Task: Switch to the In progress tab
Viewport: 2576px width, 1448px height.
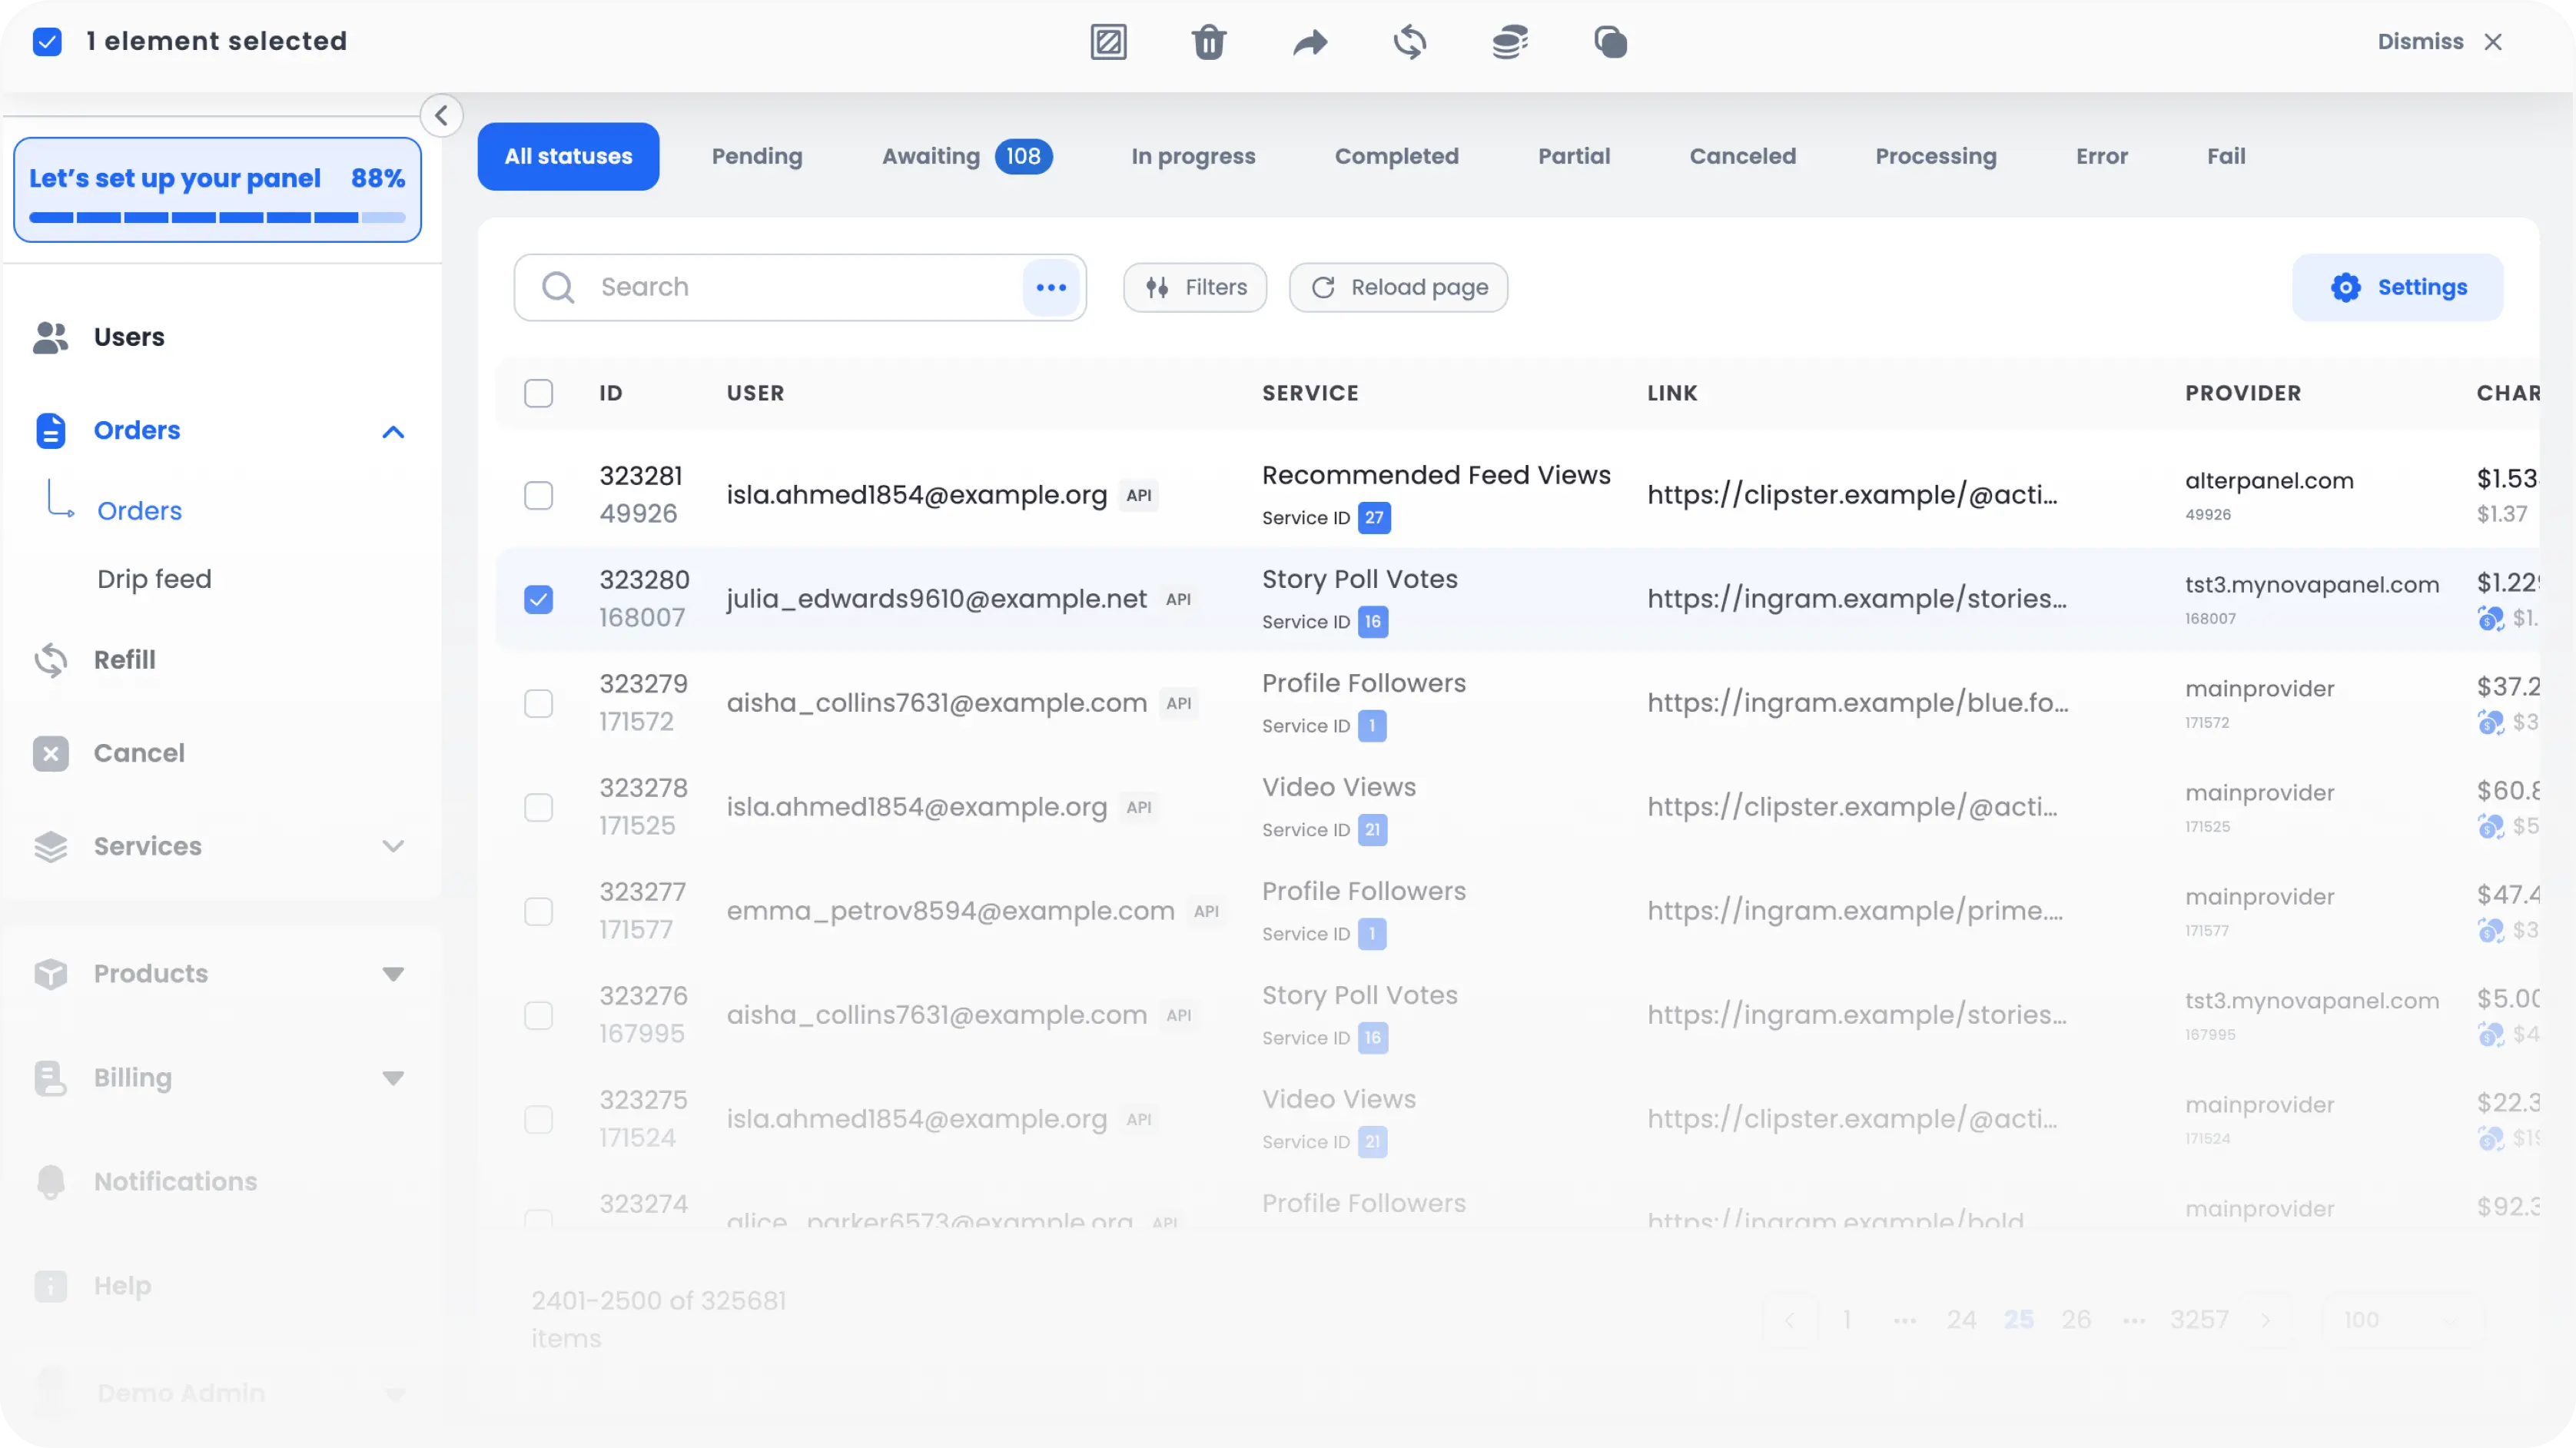Action: point(1193,157)
